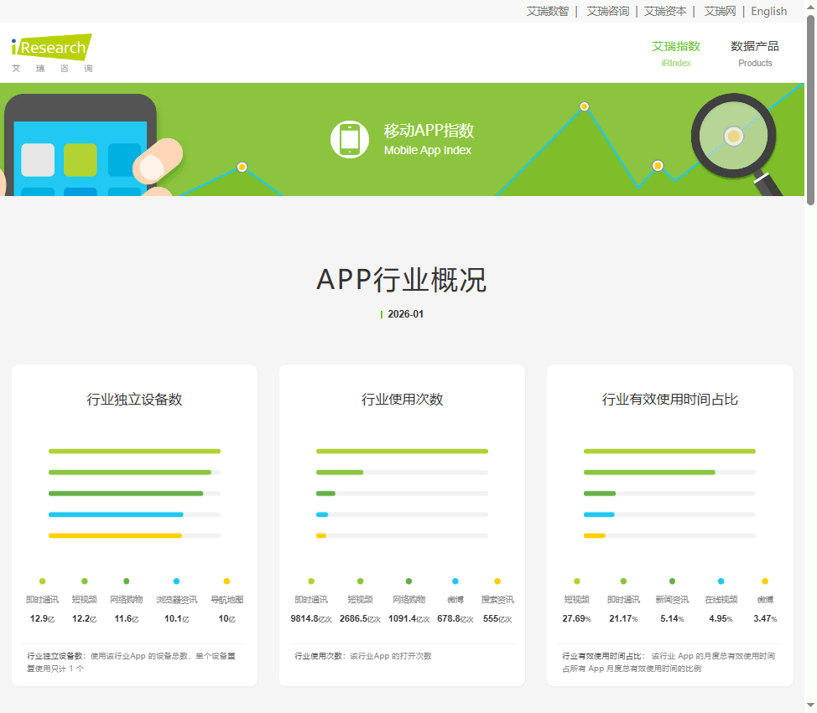Select the 短视频 legend dot
The image size is (817, 713).
point(84,581)
